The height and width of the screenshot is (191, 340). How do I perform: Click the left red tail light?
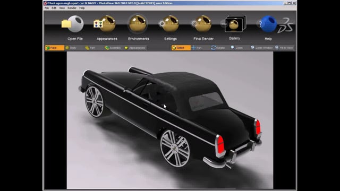coord(220,145)
